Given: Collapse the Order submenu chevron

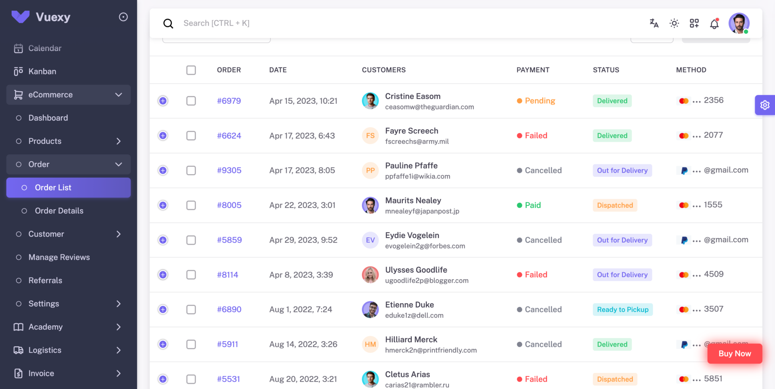Looking at the screenshot, I should [119, 164].
